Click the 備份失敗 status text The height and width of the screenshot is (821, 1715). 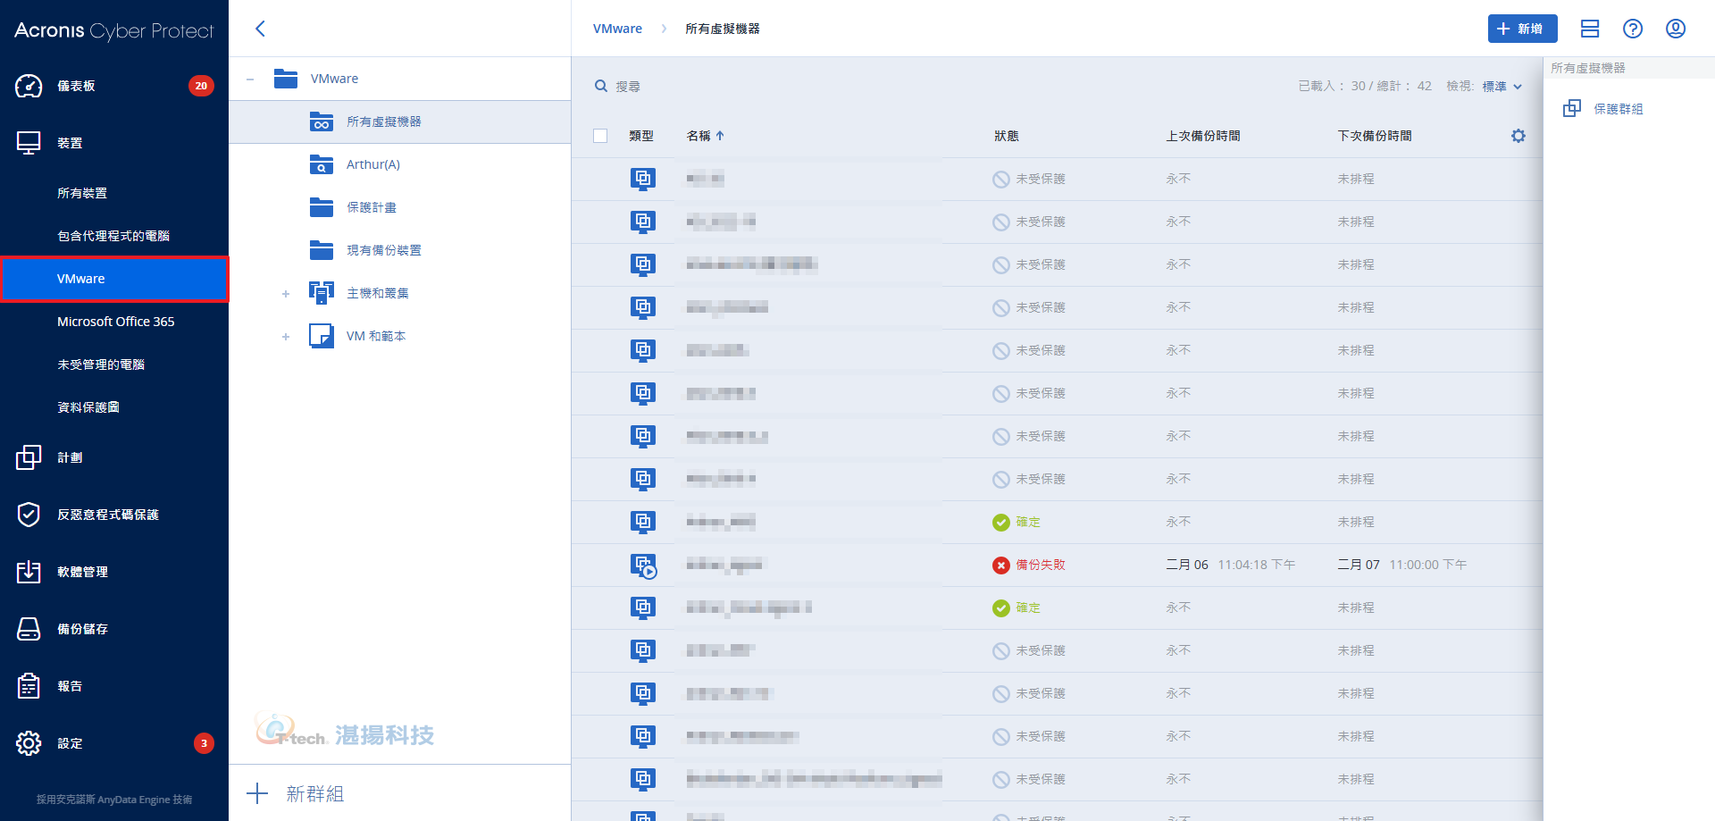click(1041, 565)
